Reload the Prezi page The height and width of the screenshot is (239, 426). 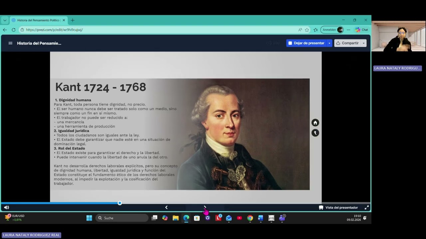14,30
